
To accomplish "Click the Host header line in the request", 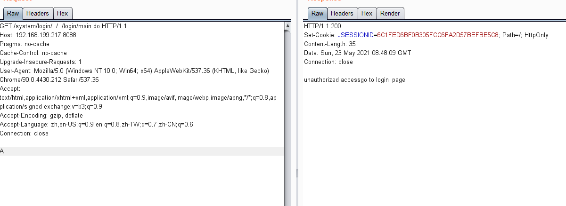I will pyautogui.click(x=38, y=35).
